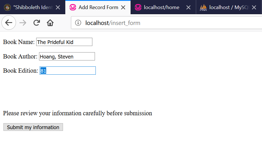Close the localhost / MySQL tab
This screenshot has height=153, width=262.
pos(254,7)
